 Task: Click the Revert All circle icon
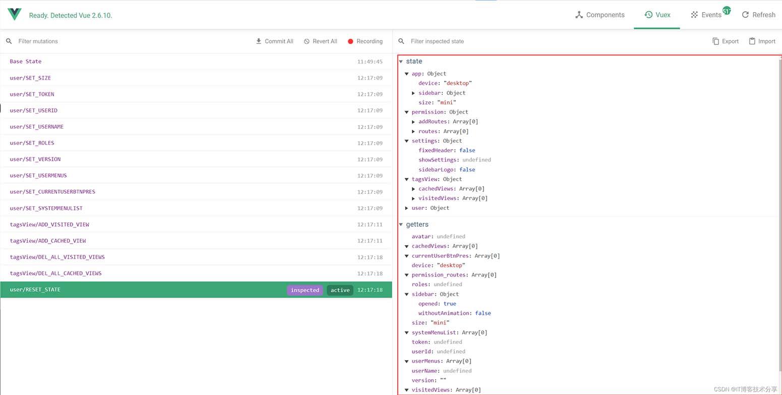[307, 41]
